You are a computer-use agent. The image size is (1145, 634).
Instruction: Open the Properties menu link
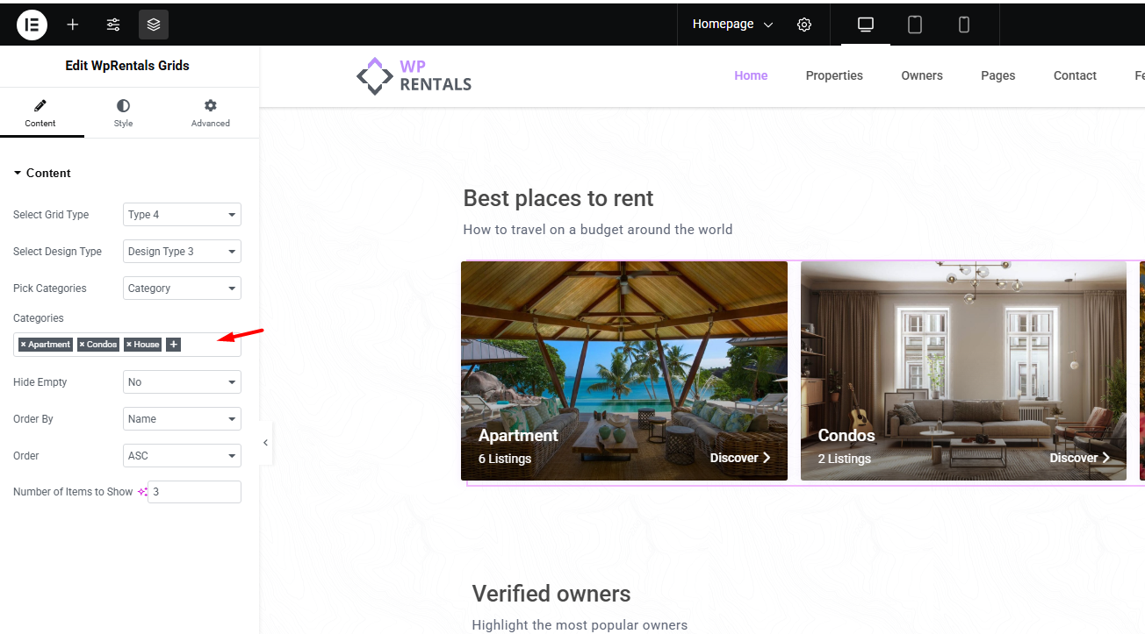[x=834, y=75]
